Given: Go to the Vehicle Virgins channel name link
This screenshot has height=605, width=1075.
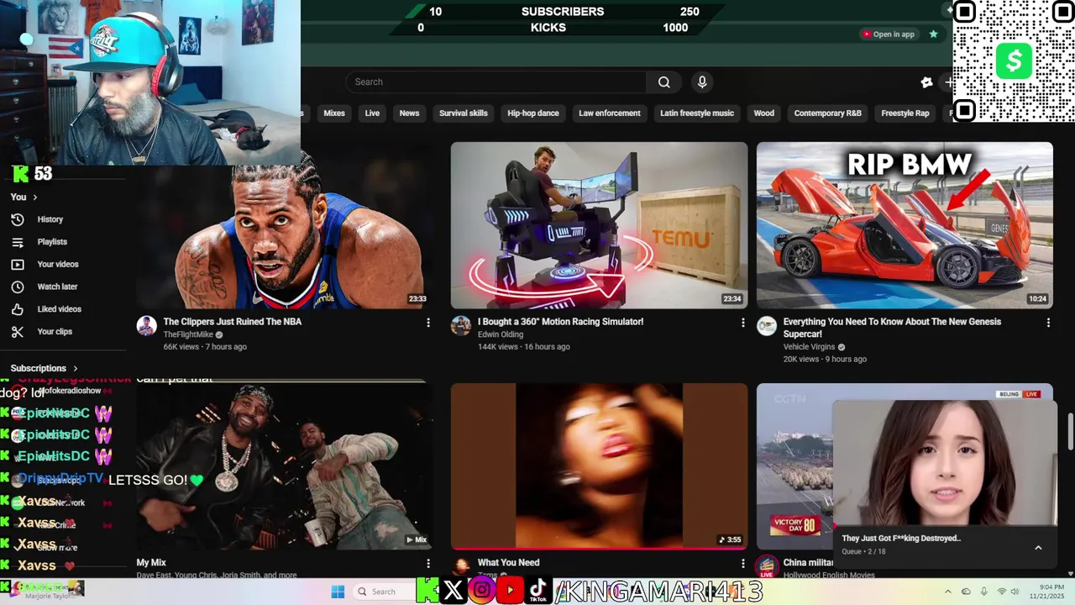Looking at the screenshot, I should coord(809,347).
